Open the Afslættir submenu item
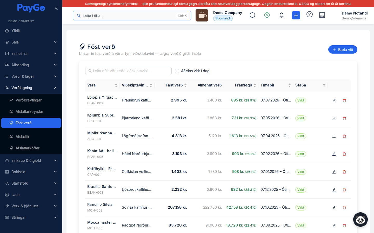374x233 pixels. coord(31,137)
